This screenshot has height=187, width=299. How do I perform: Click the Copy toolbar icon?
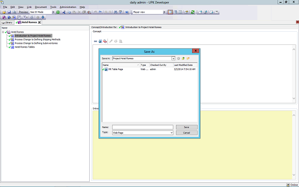(69, 12)
